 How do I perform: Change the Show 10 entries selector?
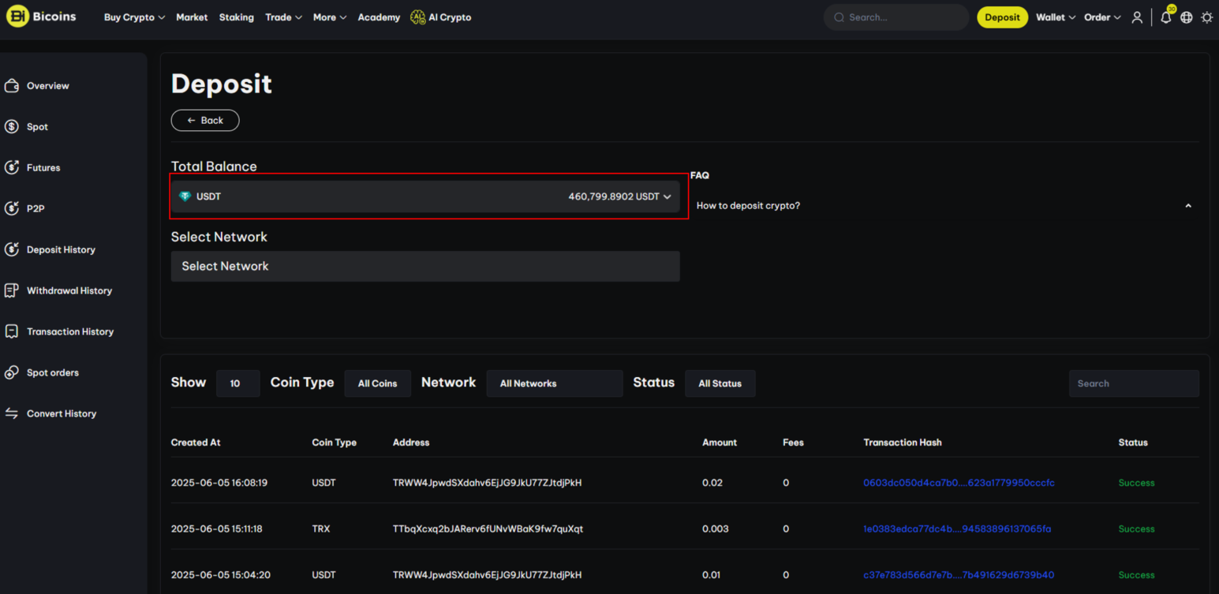tap(237, 383)
